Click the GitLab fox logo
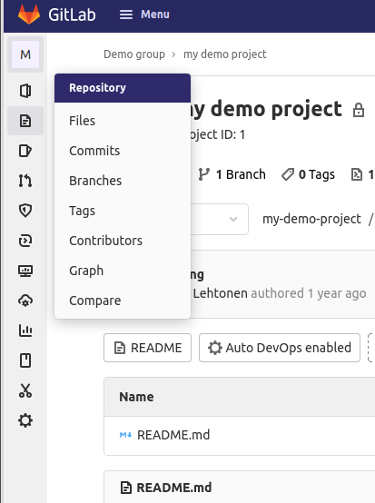This screenshot has width=375, height=503. click(29, 15)
